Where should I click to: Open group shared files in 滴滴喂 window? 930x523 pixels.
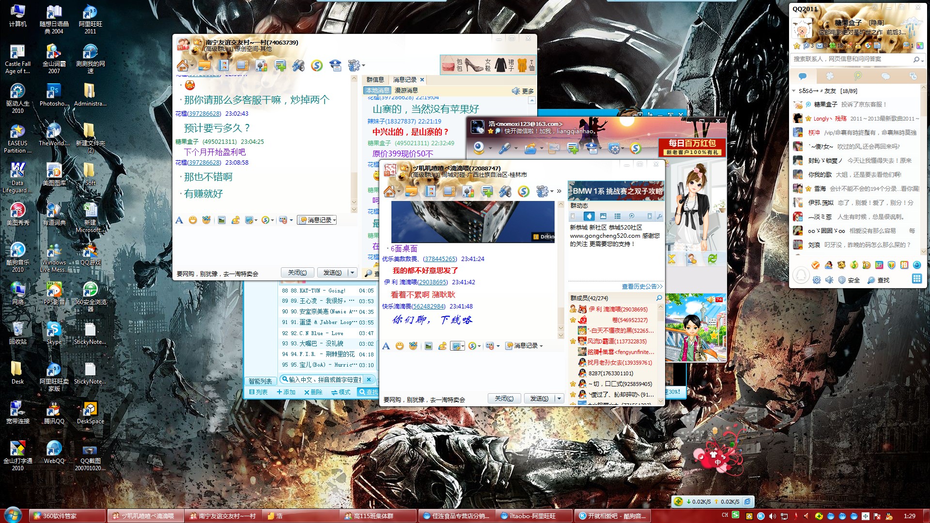pos(411,192)
